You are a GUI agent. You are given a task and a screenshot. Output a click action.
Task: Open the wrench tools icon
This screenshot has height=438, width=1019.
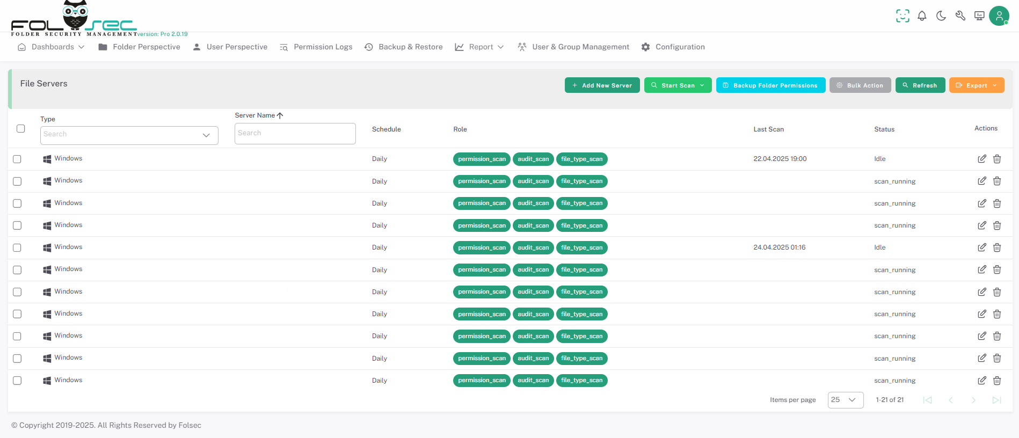[x=960, y=16]
